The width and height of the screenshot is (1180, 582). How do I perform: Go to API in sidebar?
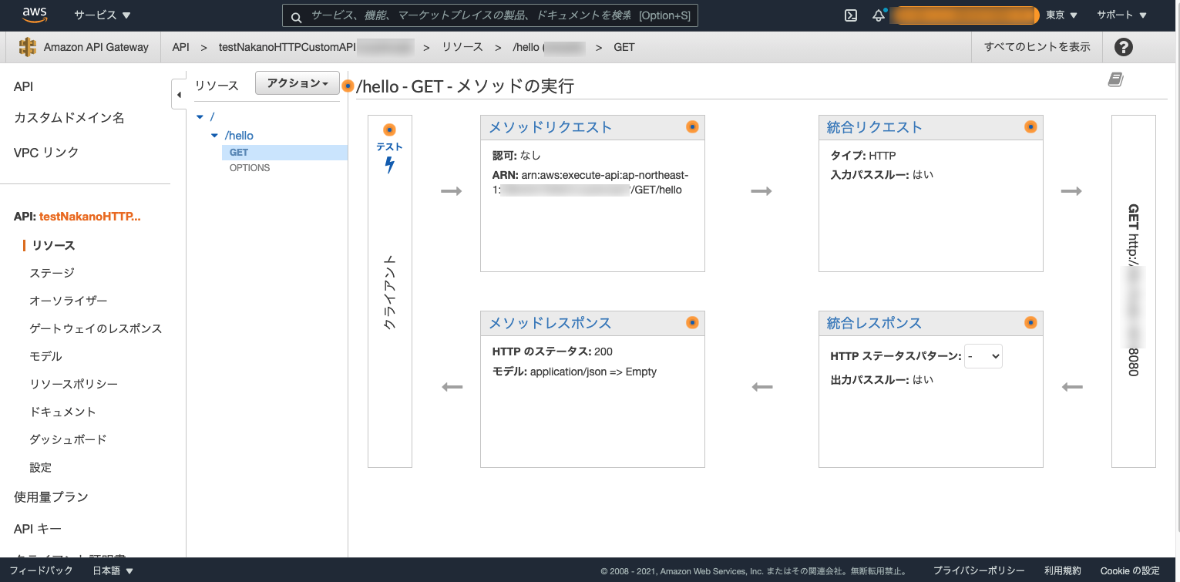pyautogui.click(x=23, y=87)
